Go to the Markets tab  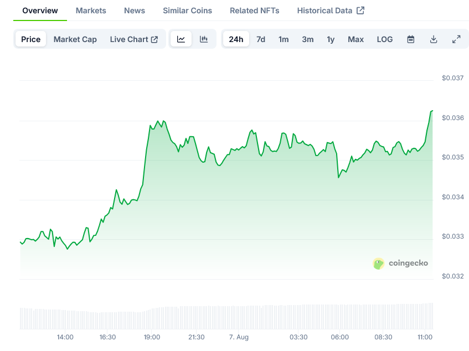[x=91, y=11]
